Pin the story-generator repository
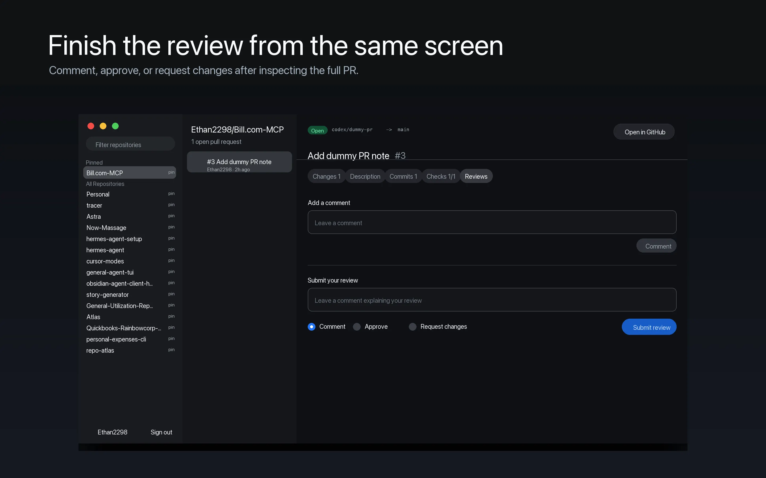Image resolution: width=766 pixels, height=478 pixels. pos(171,294)
